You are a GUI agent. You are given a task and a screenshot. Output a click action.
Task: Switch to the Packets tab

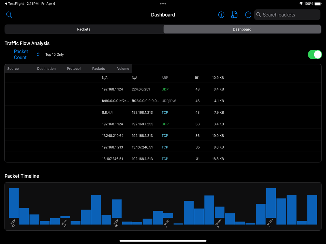click(x=83, y=29)
